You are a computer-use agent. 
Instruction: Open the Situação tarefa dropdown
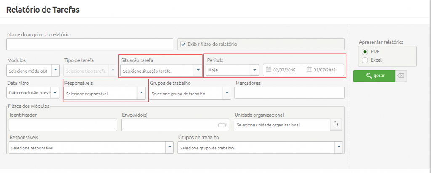pos(197,71)
